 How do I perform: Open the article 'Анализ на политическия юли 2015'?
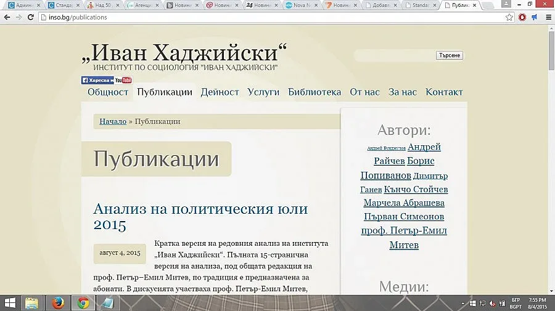[208, 216]
